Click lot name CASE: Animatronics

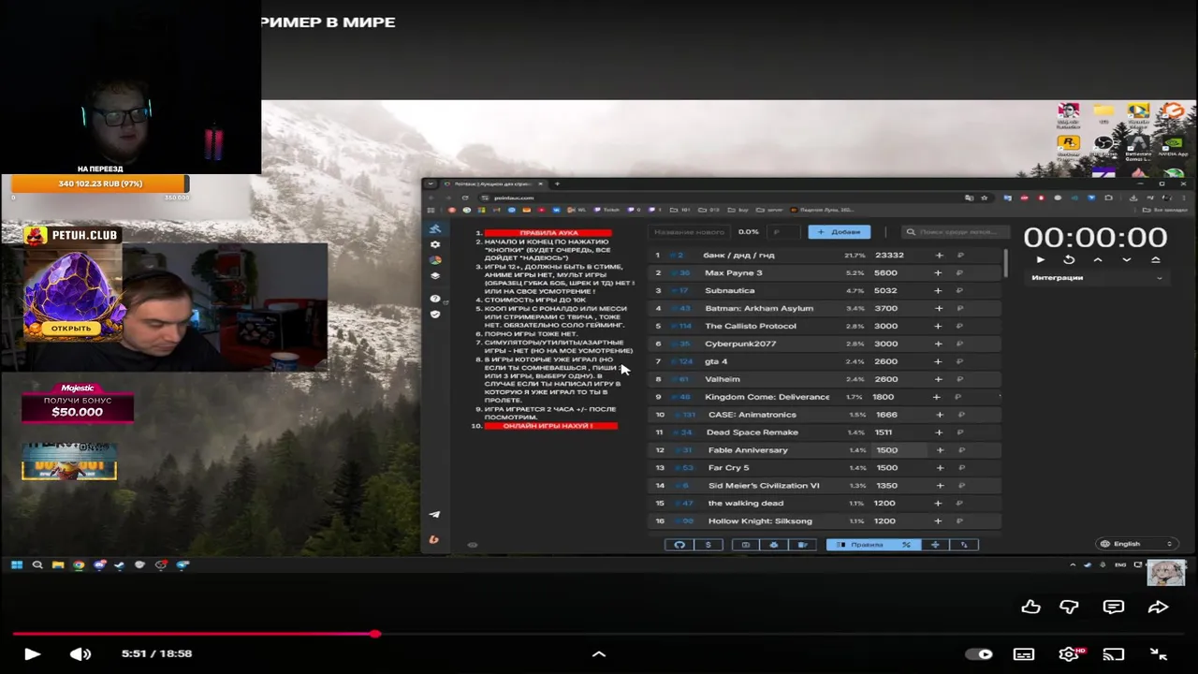pyautogui.click(x=752, y=415)
